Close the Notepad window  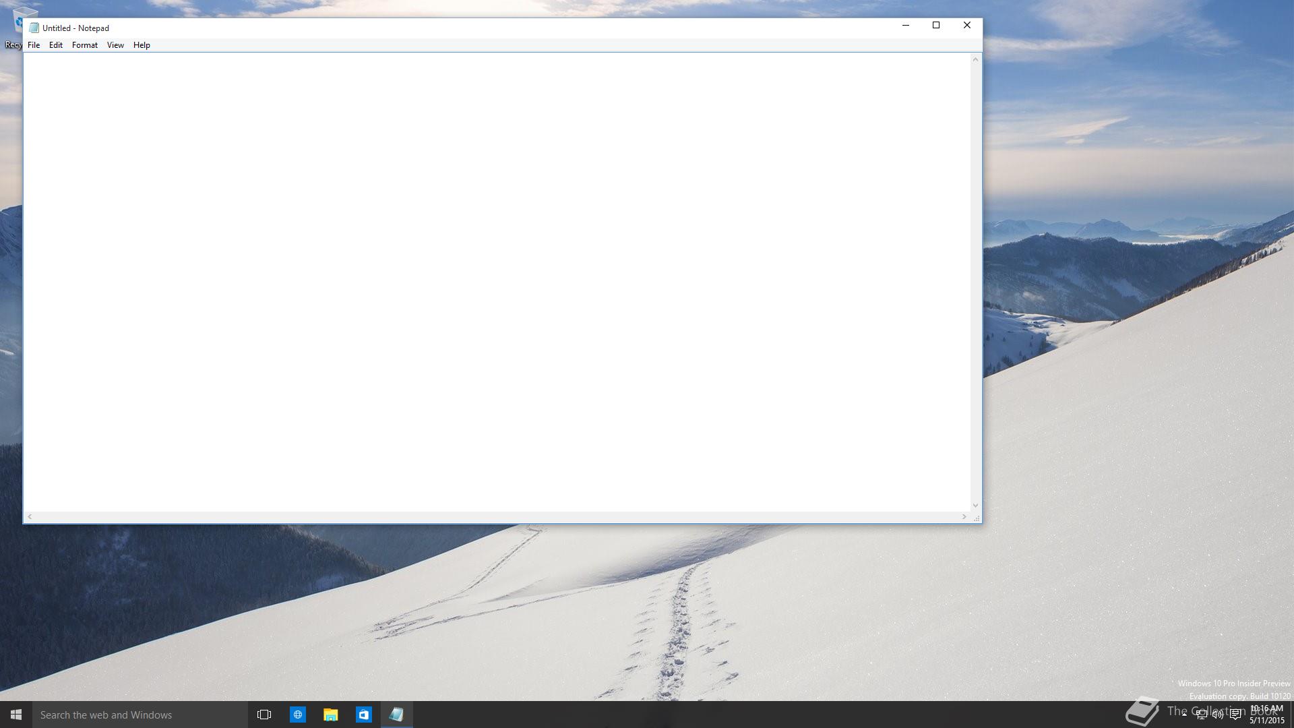967,26
